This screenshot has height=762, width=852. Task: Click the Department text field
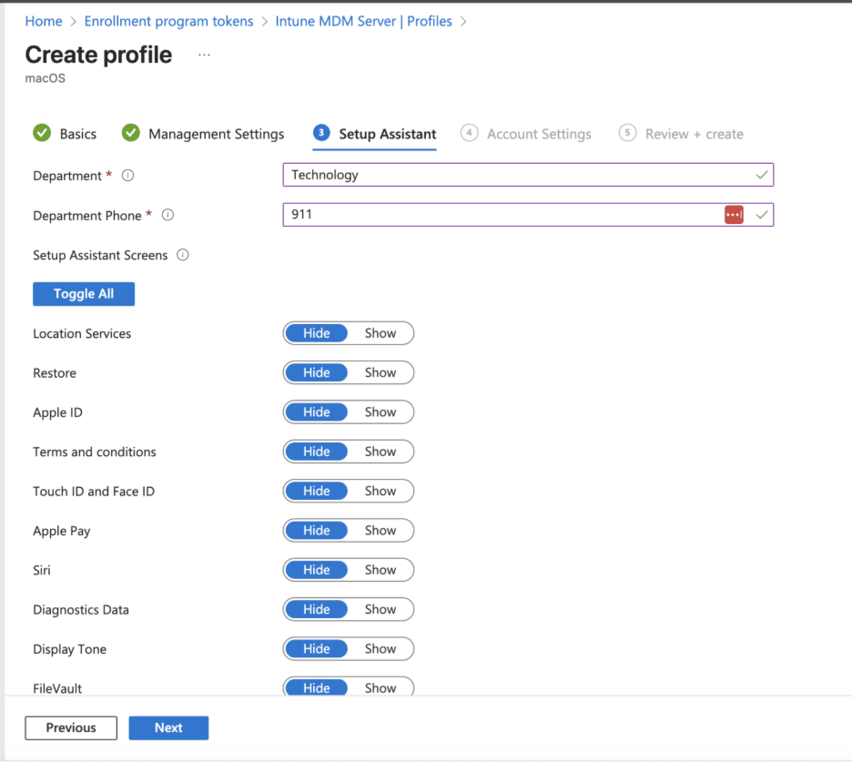coord(519,175)
